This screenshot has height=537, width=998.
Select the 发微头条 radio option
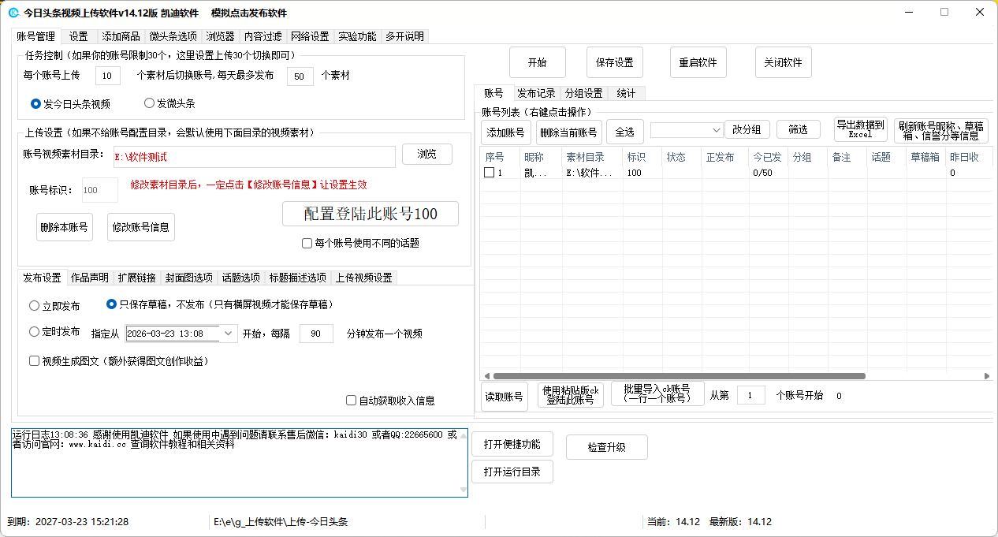[150, 103]
